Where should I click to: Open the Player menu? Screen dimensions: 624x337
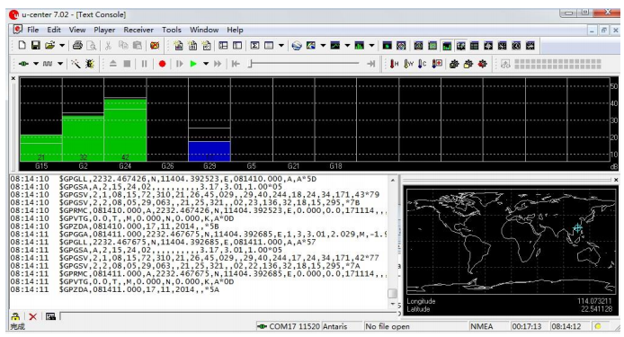click(104, 30)
